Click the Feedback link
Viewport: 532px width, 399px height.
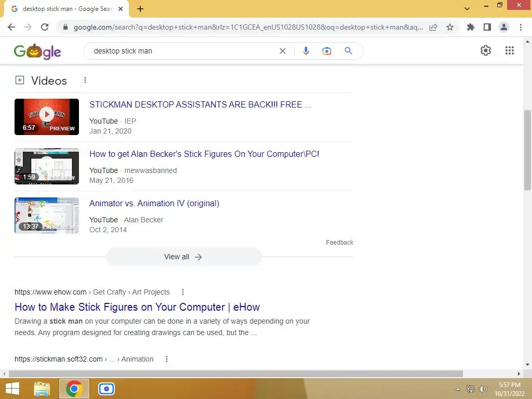tap(340, 243)
